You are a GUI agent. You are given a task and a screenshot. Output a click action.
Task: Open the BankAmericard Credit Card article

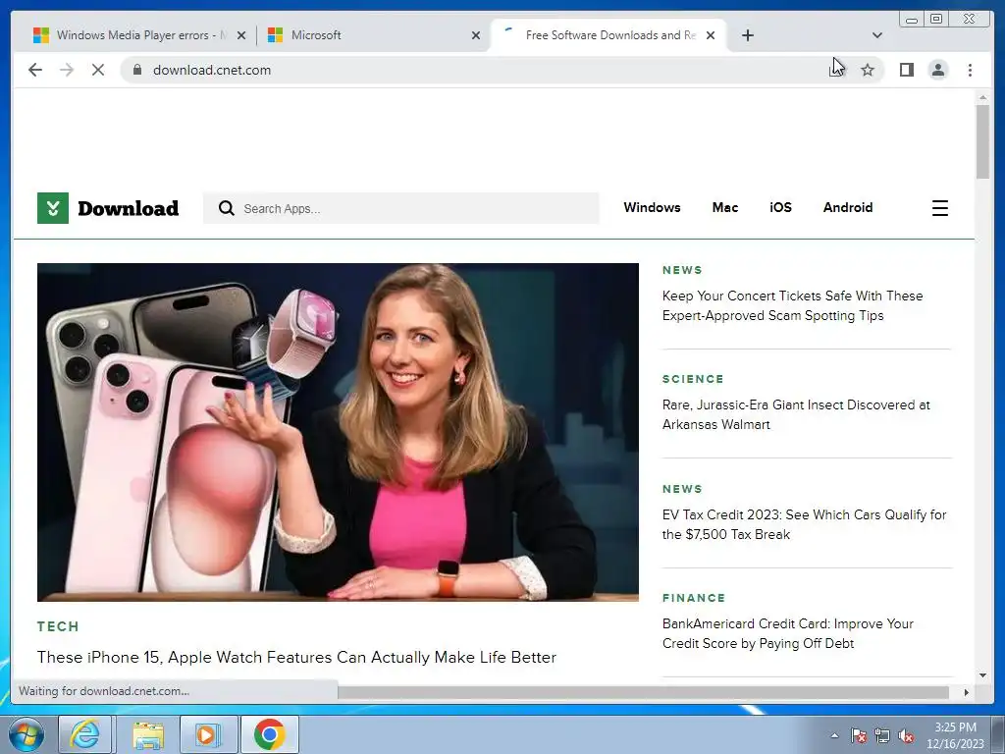tap(788, 633)
